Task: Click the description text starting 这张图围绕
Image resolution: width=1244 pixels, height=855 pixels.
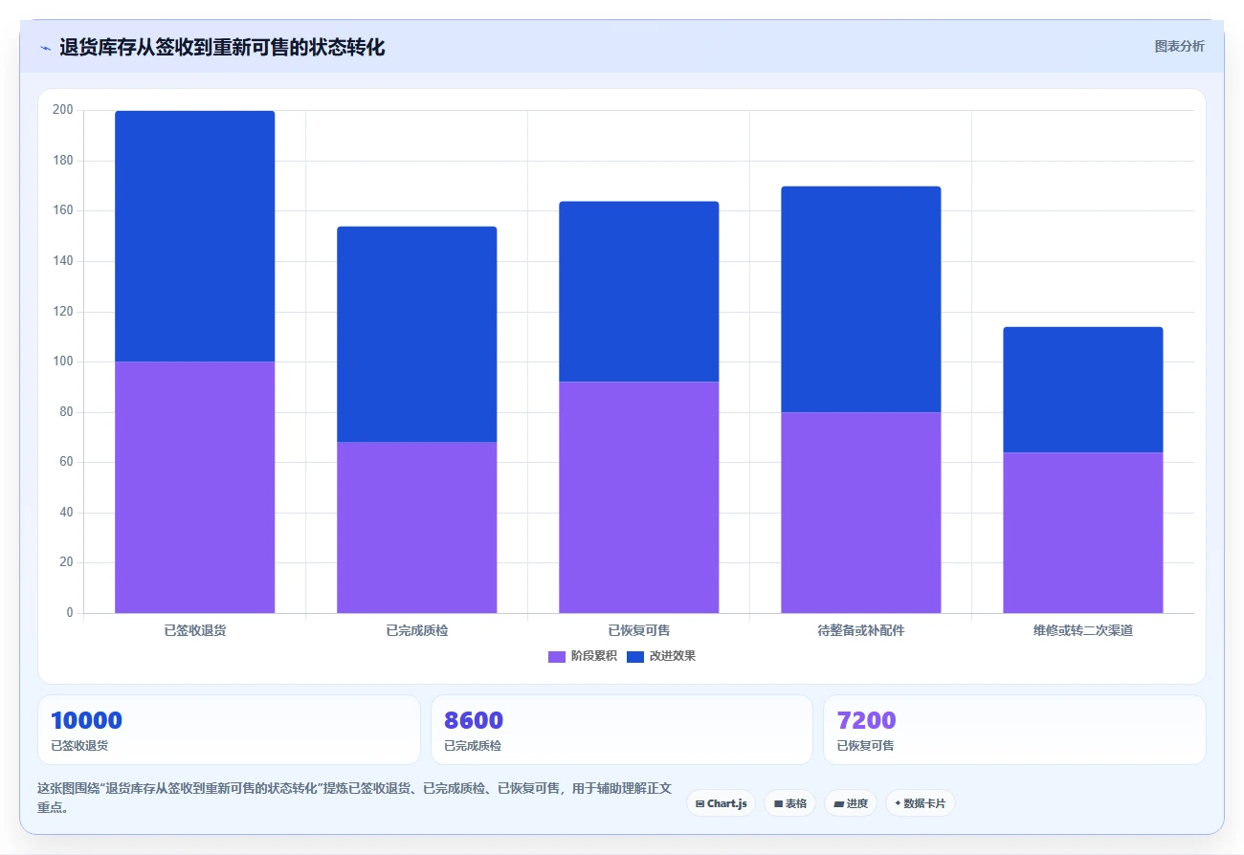Action: pos(354,798)
